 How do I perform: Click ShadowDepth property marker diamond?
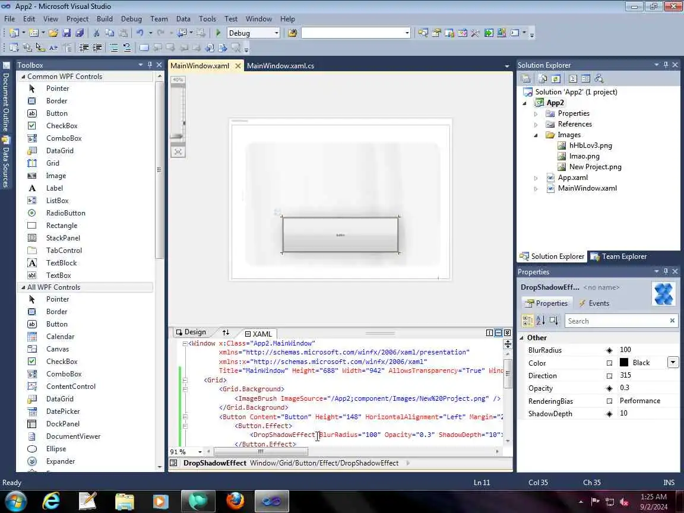click(x=609, y=413)
